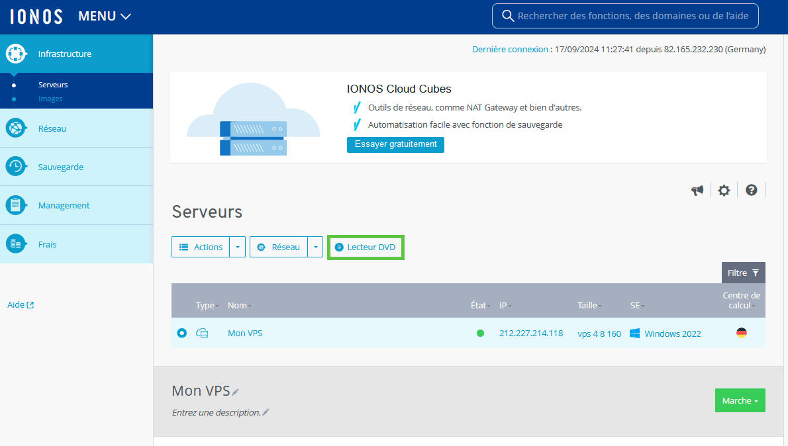Sort table by Nom column
Viewport: 788px width, 446px height.
[x=239, y=305]
